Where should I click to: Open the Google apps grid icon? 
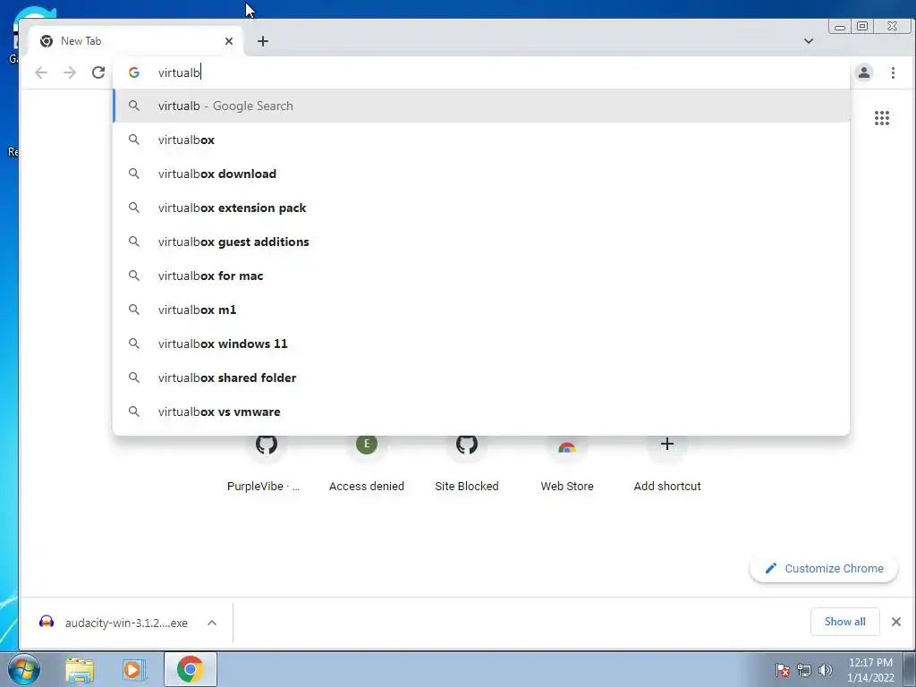pos(881,118)
